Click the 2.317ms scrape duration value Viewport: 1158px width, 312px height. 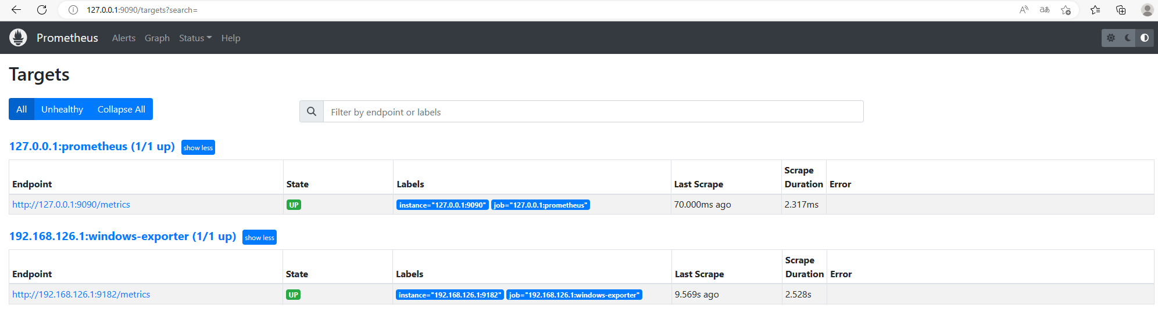(801, 204)
